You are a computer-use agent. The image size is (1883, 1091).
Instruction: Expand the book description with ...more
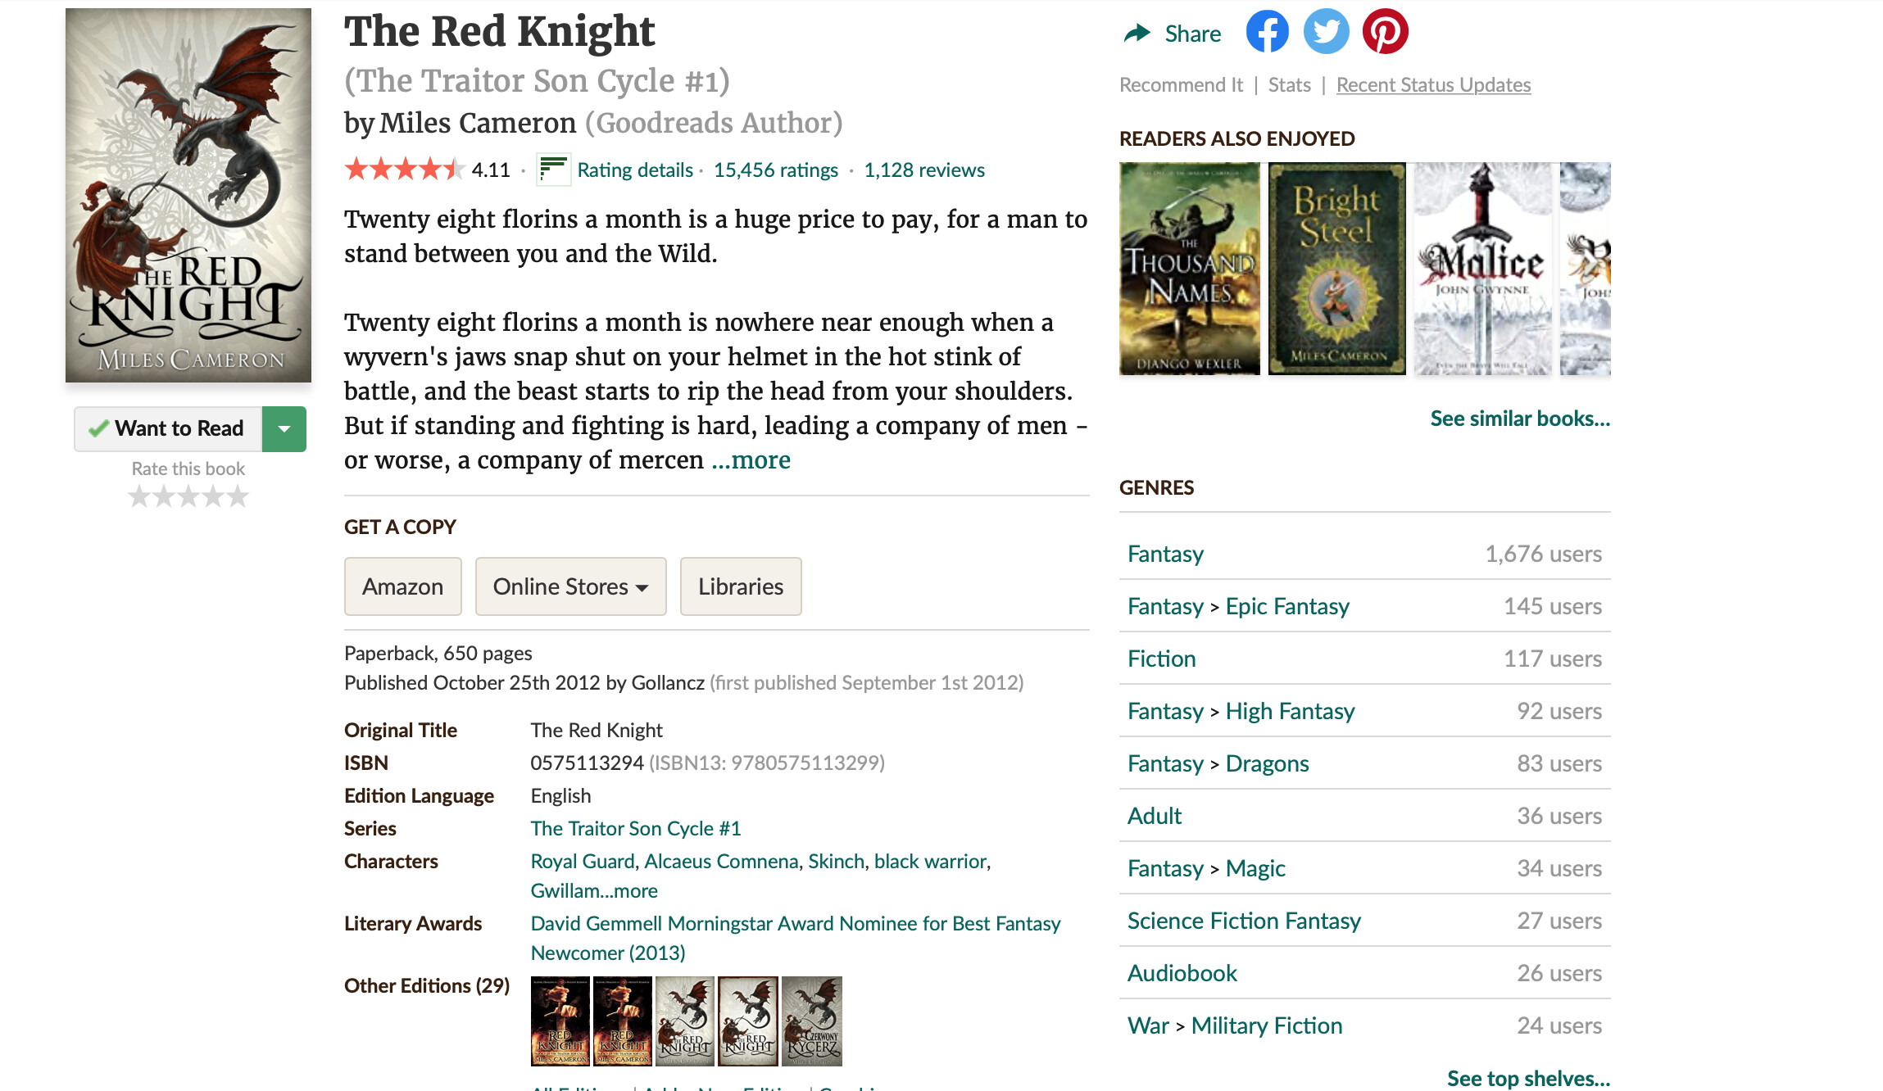tap(751, 460)
